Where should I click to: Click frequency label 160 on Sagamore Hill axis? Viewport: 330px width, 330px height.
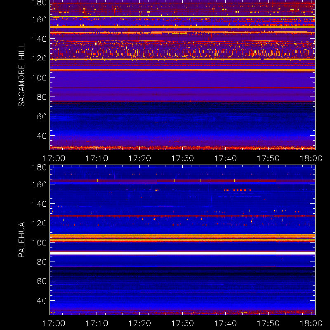tap(39, 20)
